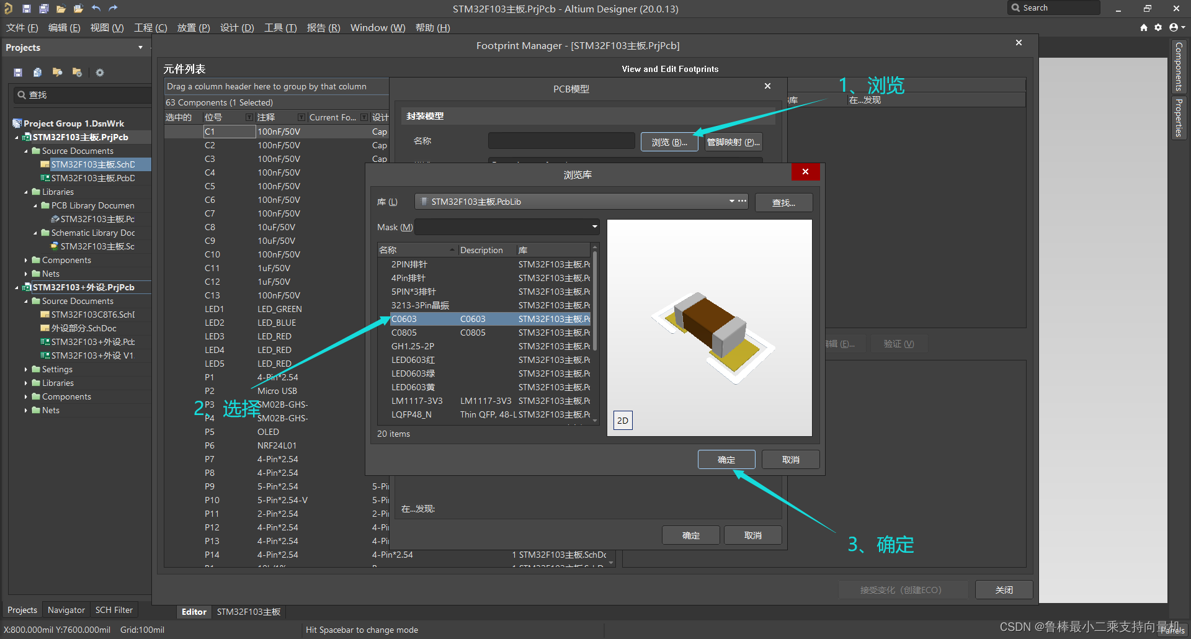Collapse the Libraries folder under STM32F103主板

pyautogui.click(x=26, y=192)
